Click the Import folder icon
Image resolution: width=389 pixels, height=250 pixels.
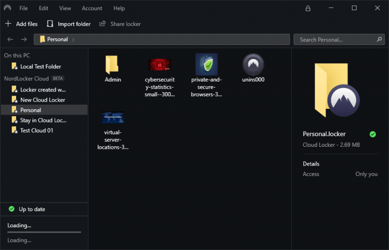pyautogui.click(x=50, y=24)
